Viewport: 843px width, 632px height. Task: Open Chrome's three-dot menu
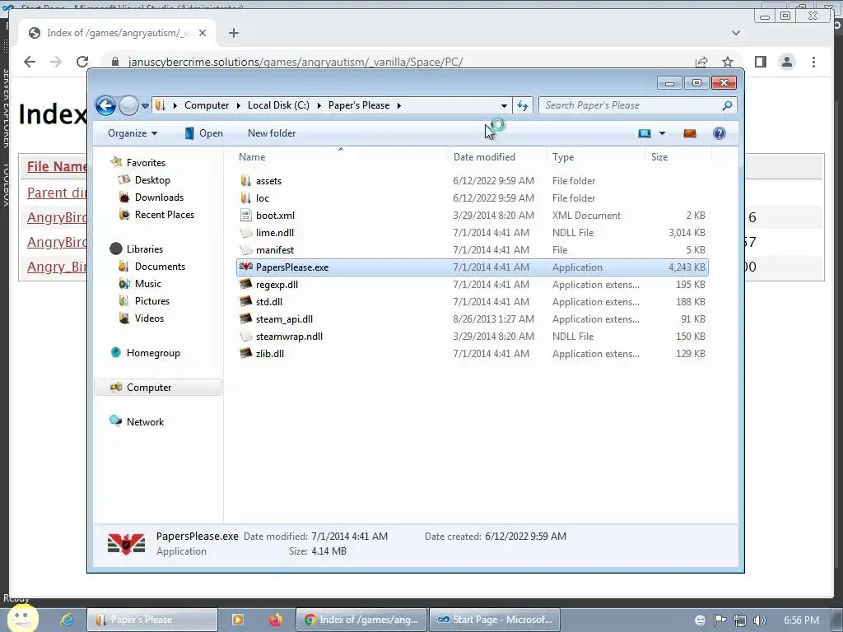813,62
